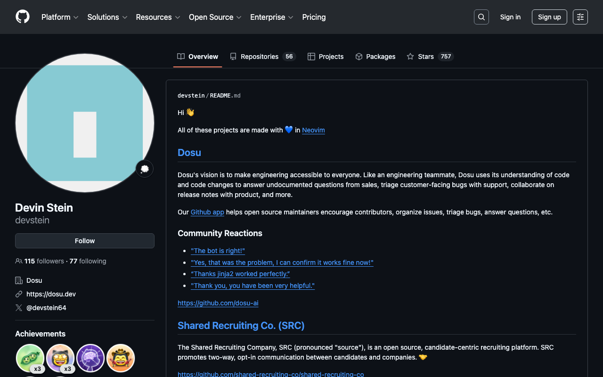
Task: Click the Sign up button
Action: click(x=549, y=17)
